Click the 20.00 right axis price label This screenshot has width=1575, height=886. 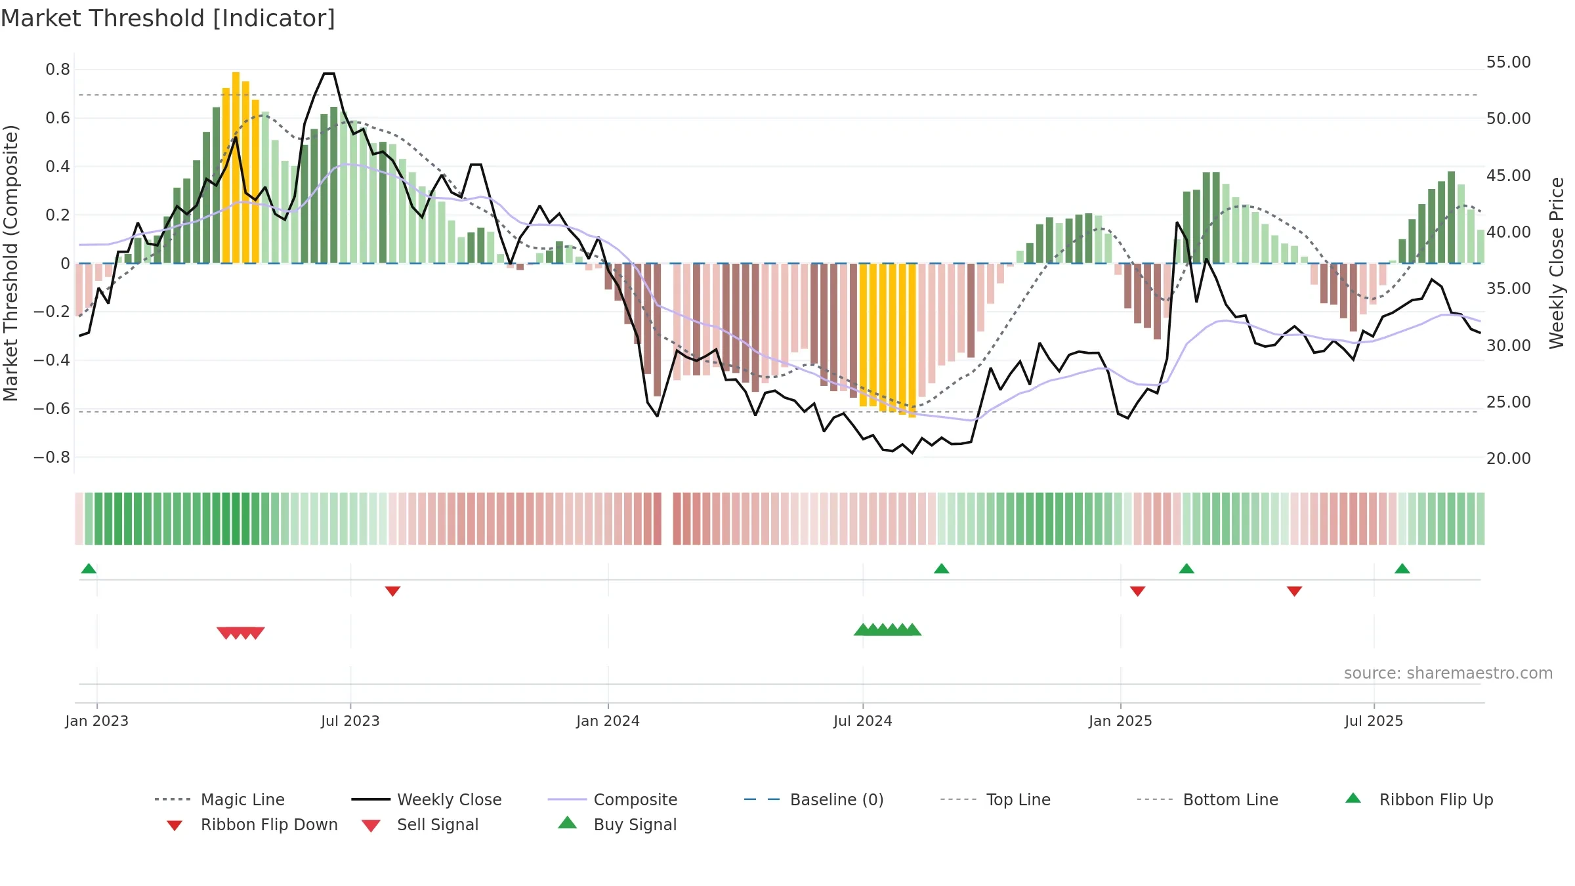[1509, 459]
